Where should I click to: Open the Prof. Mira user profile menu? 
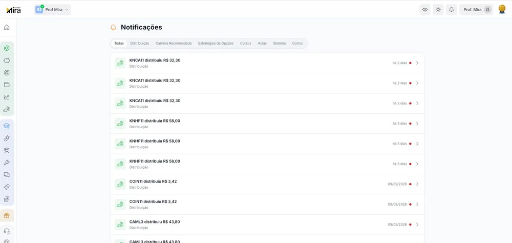(x=476, y=10)
